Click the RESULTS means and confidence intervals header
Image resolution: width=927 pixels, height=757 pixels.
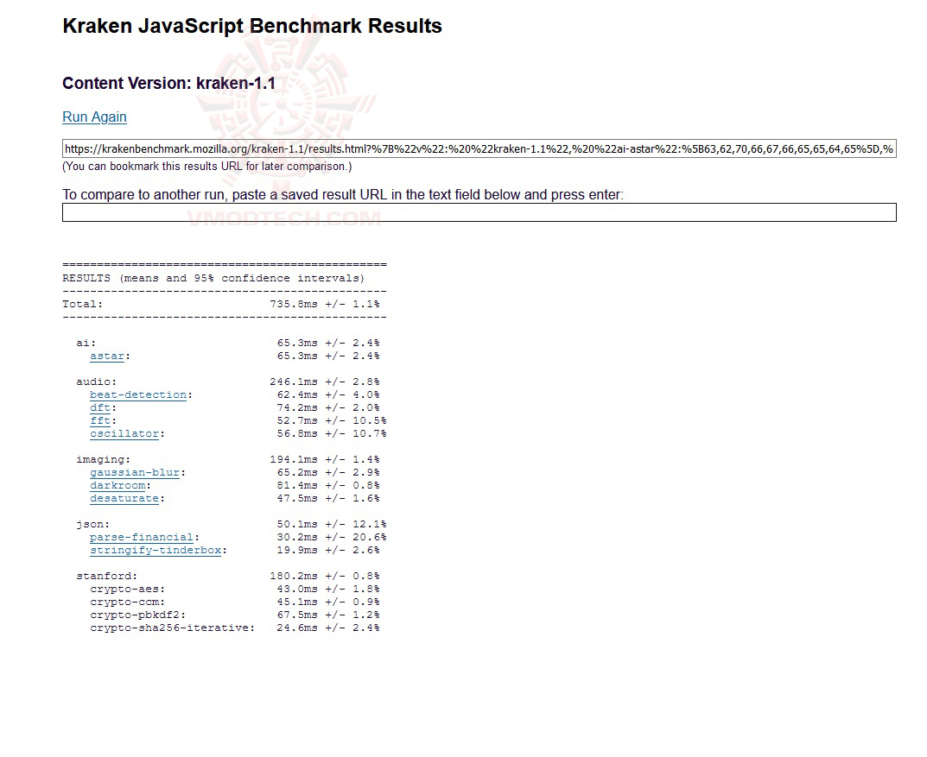pyautogui.click(x=213, y=278)
